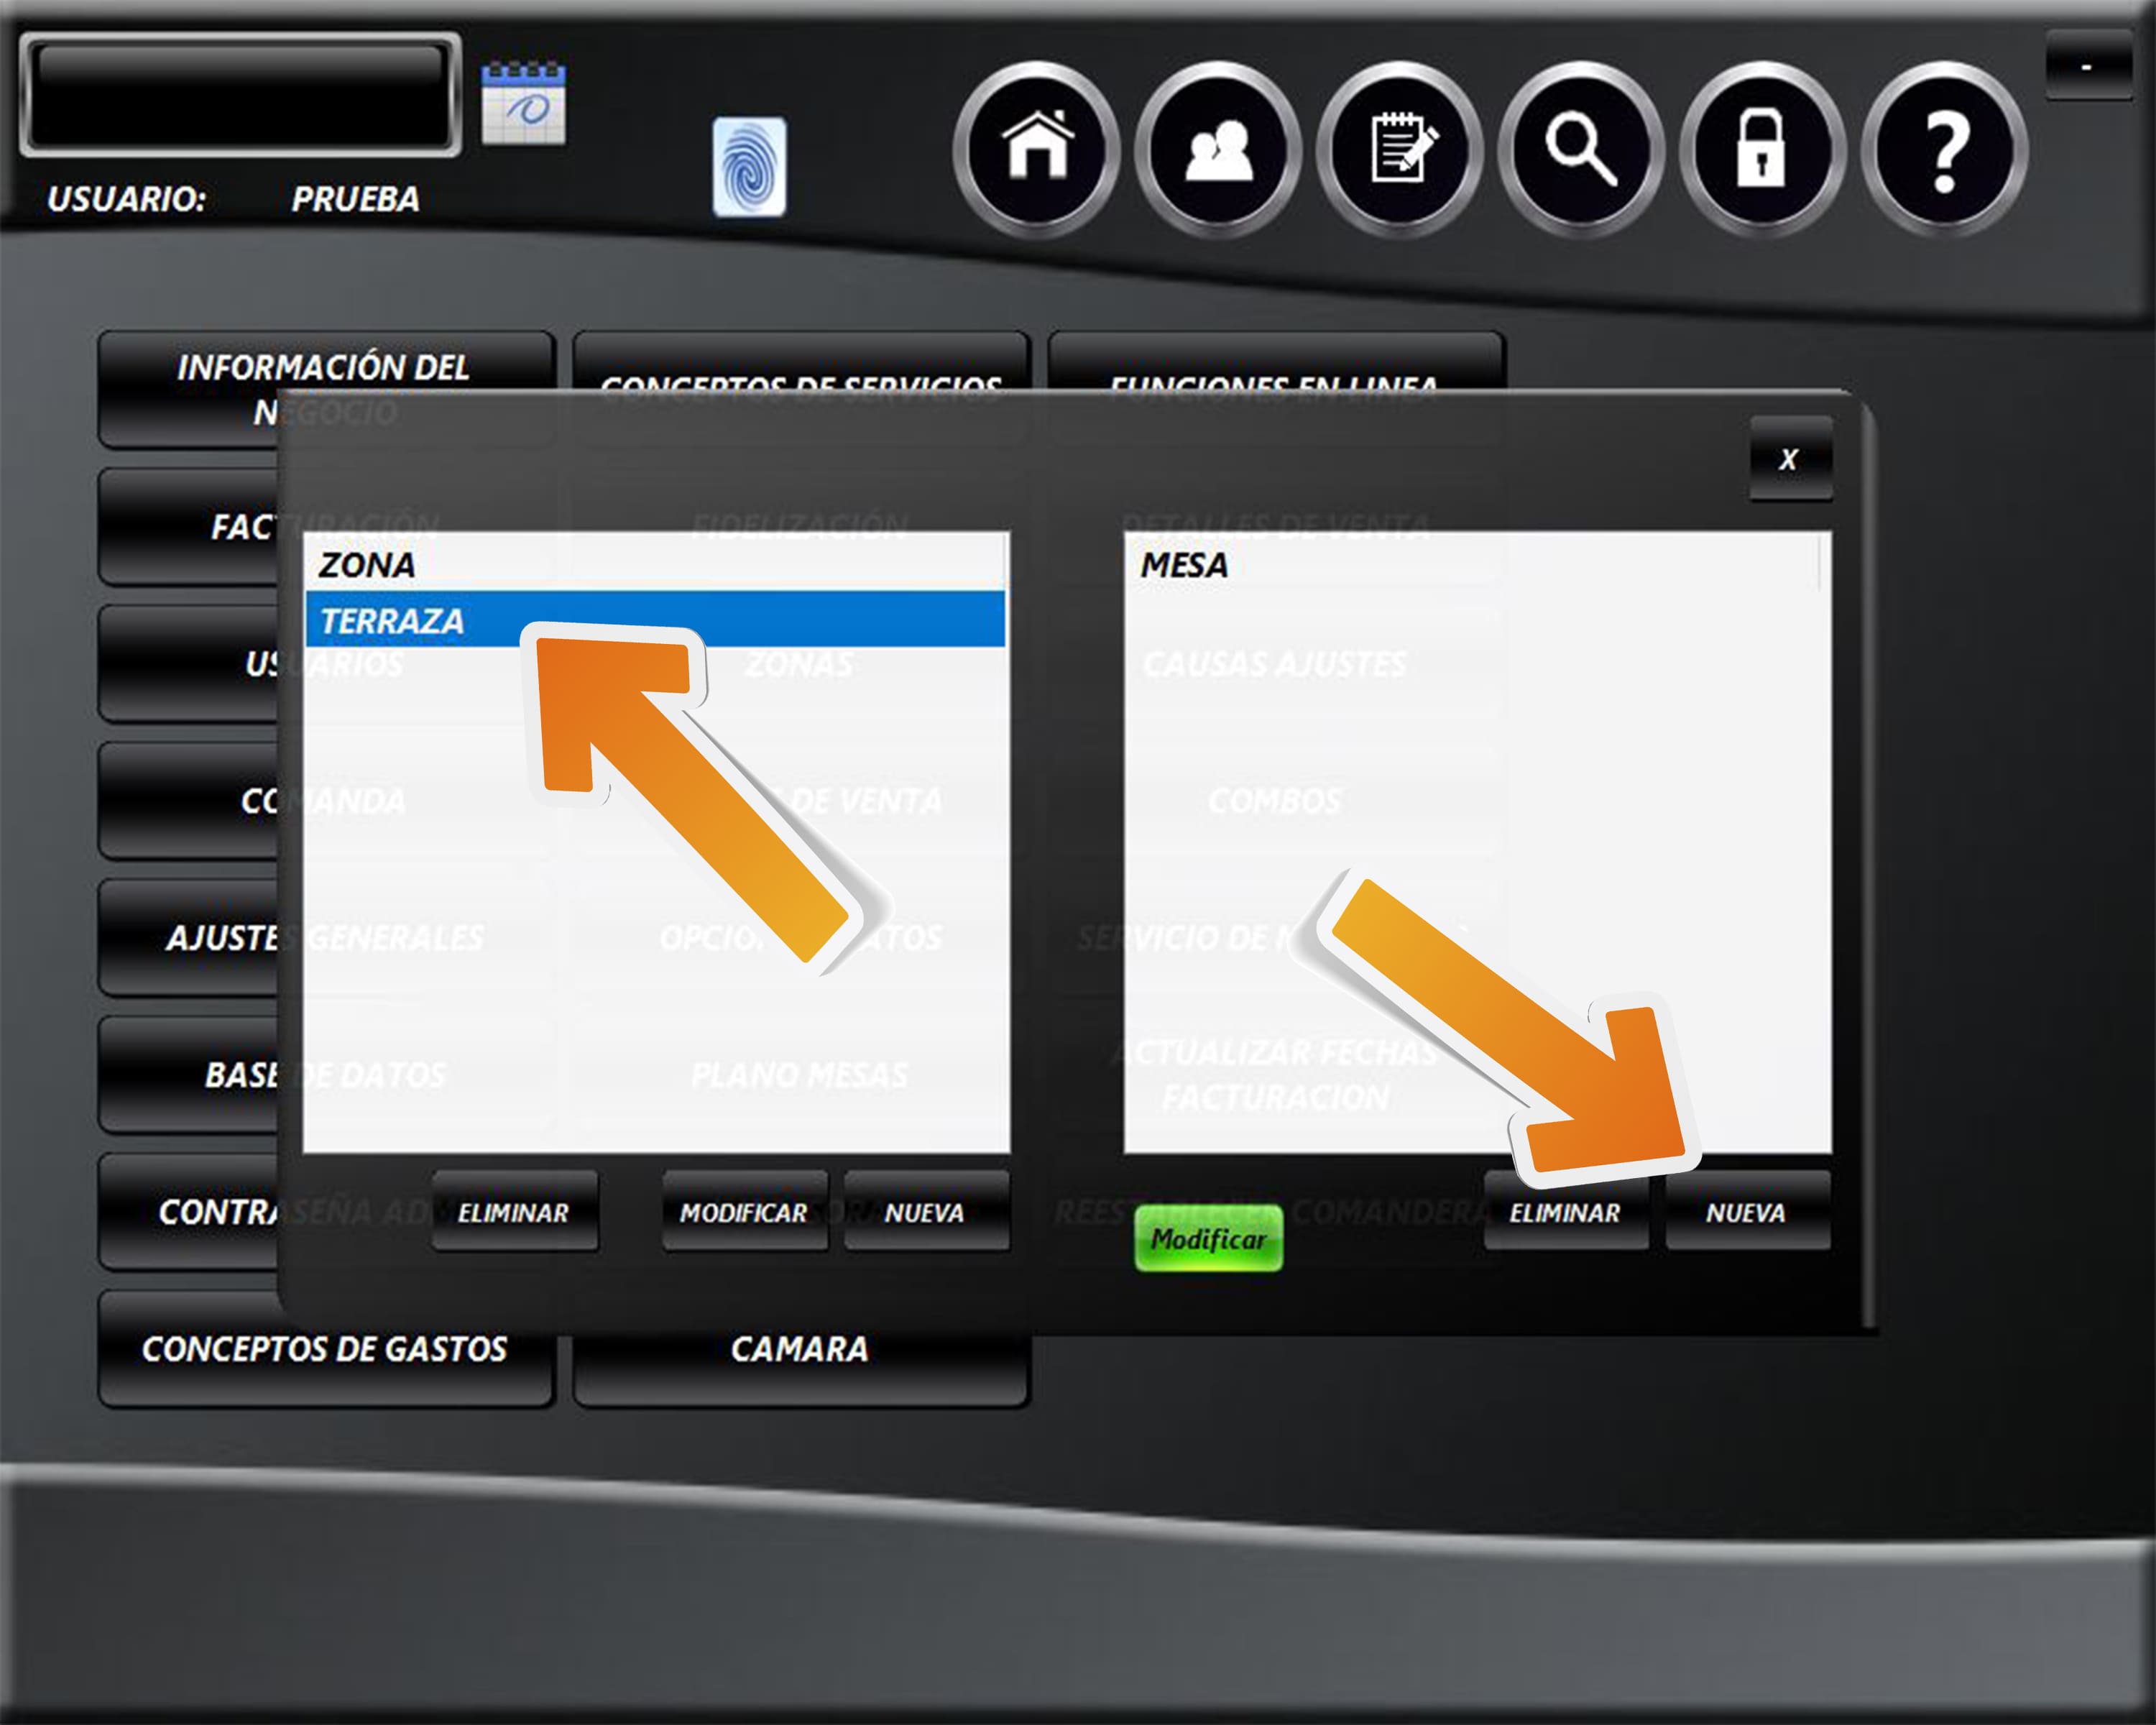Click the magnifying glass search icon
This screenshot has height=1725, width=2156.
(1581, 149)
